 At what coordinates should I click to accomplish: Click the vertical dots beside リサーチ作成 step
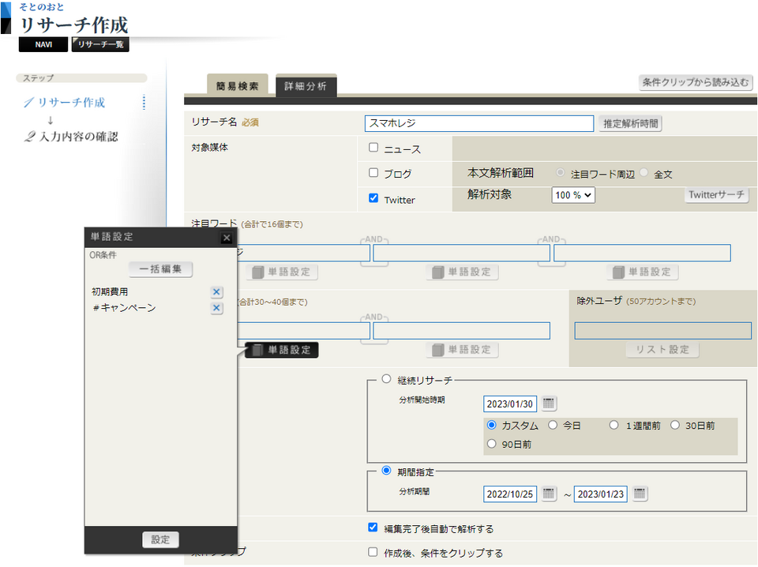coord(144,103)
